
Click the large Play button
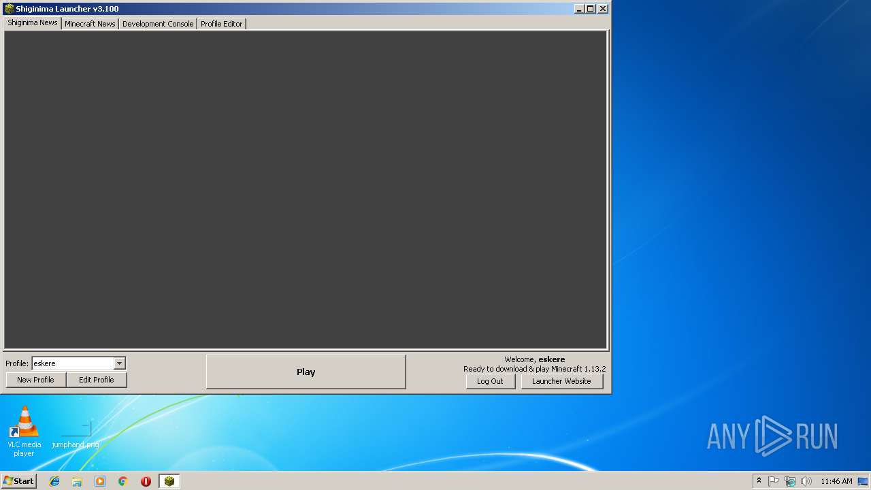306,372
